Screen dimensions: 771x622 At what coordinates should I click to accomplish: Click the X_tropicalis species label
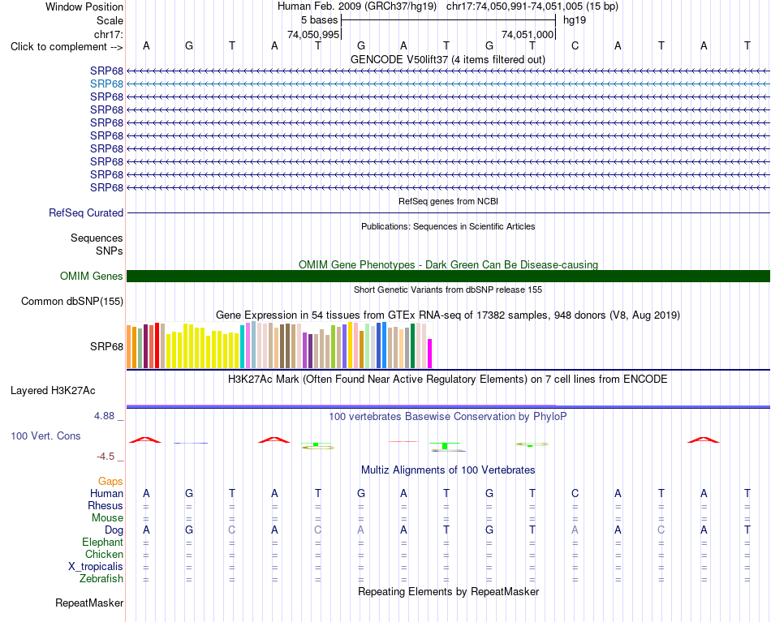click(x=96, y=567)
